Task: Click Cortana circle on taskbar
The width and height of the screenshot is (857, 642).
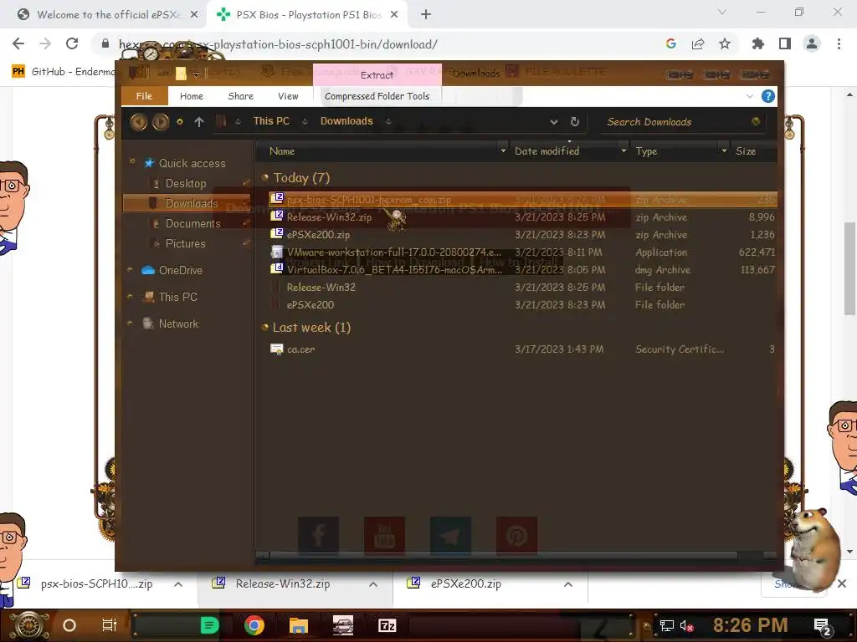Action: [x=69, y=625]
